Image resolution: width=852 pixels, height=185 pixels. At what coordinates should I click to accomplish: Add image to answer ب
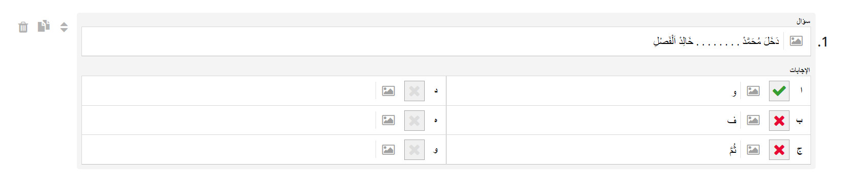(753, 120)
